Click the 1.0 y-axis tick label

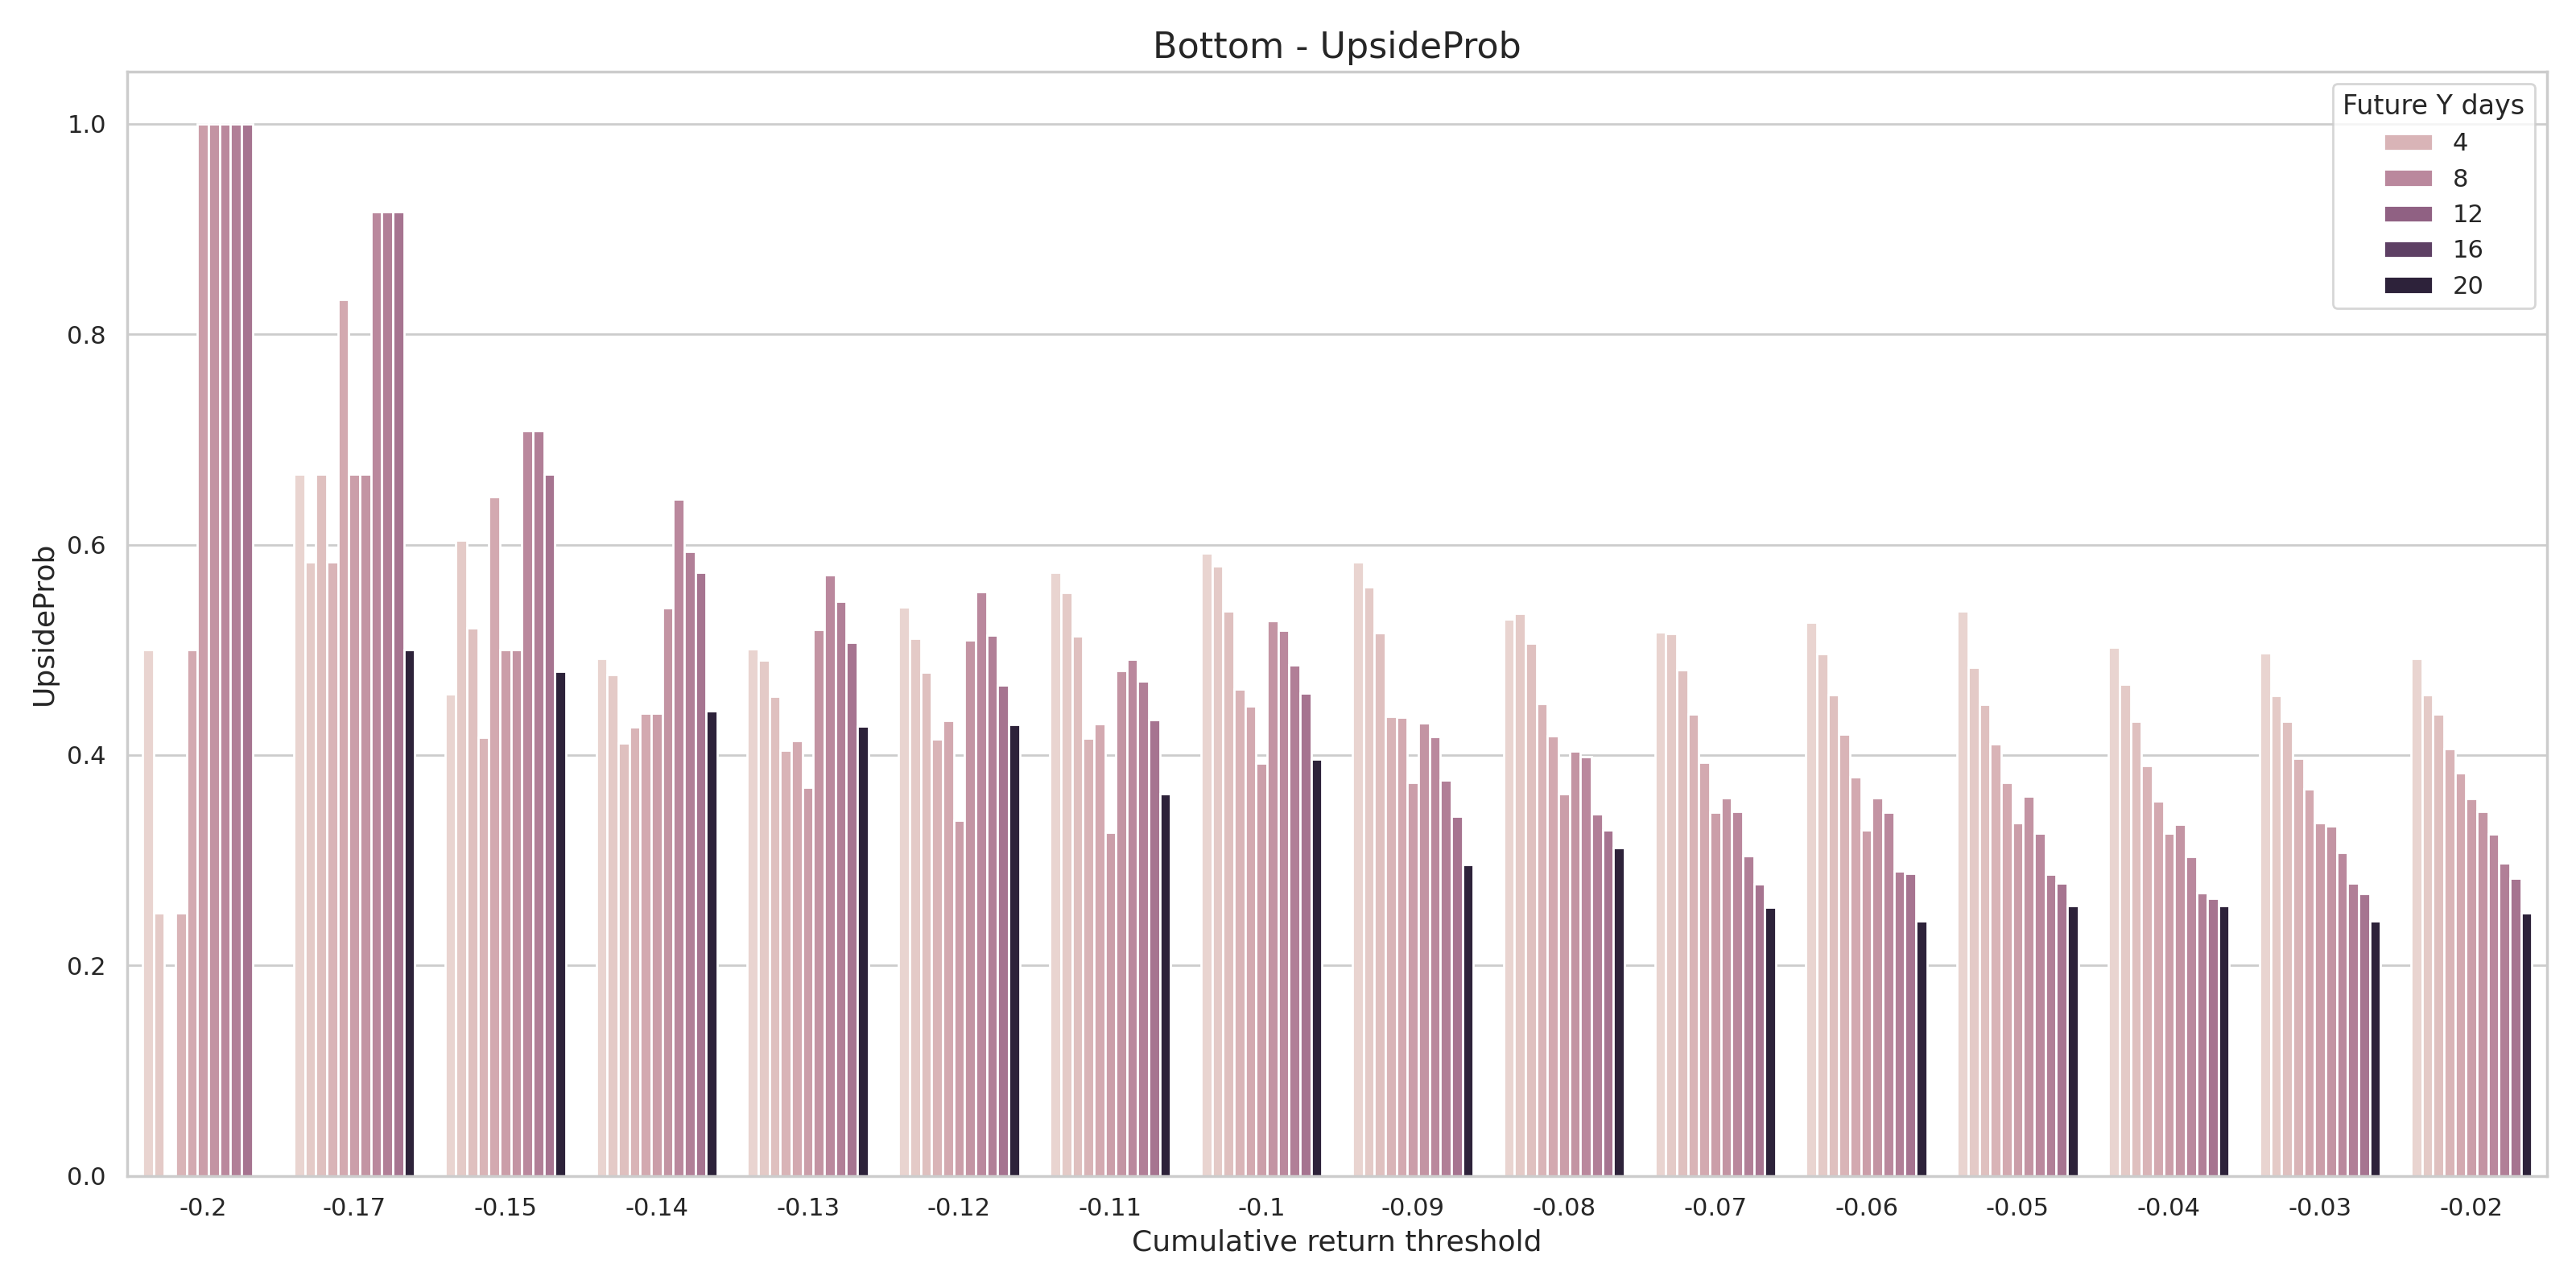tap(86, 125)
